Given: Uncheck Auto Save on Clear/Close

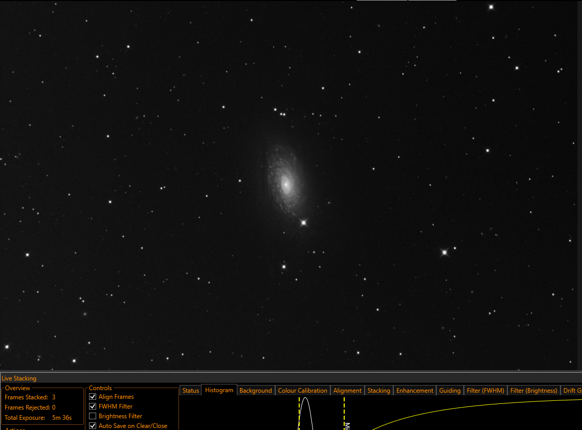Looking at the screenshot, I should click(93, 425).
